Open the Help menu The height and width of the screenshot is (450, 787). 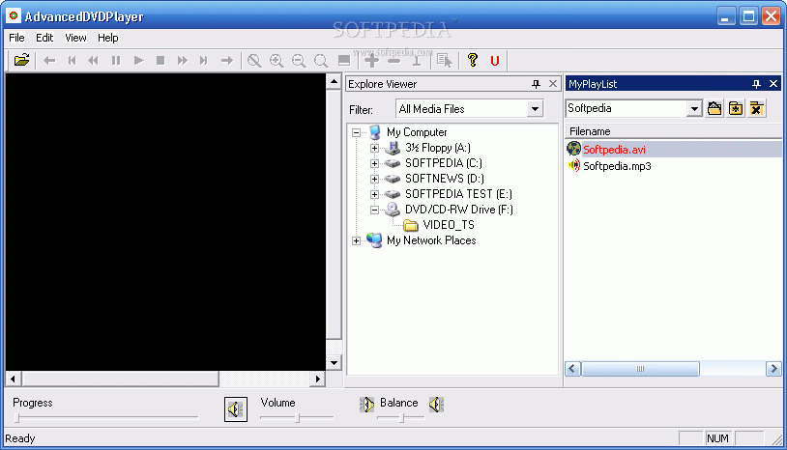pos(108,38)
